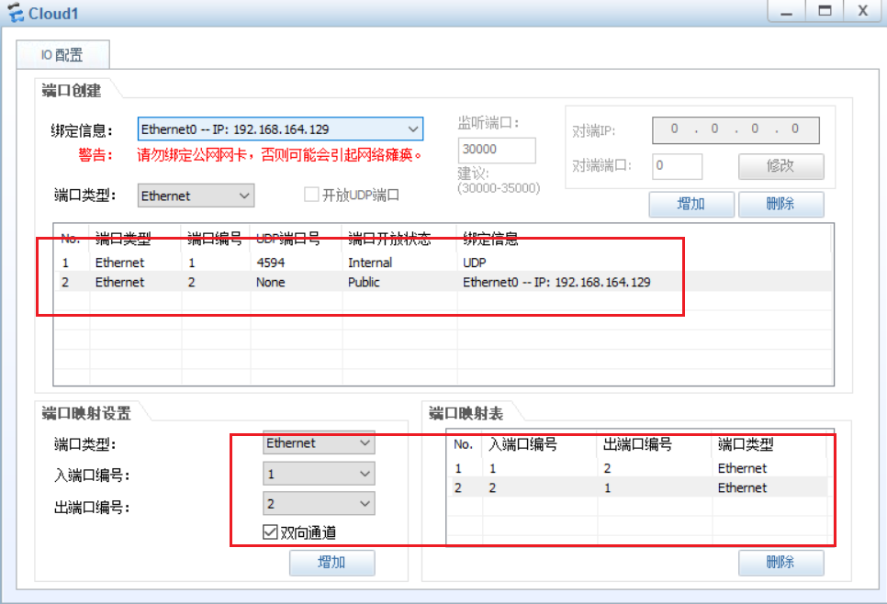Click the 对端端口 input field
This screenshot has width=887, height=604.
677,166
